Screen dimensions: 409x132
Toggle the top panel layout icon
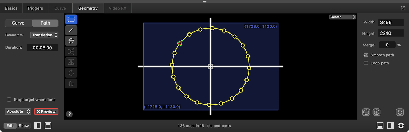coord(48,126)
